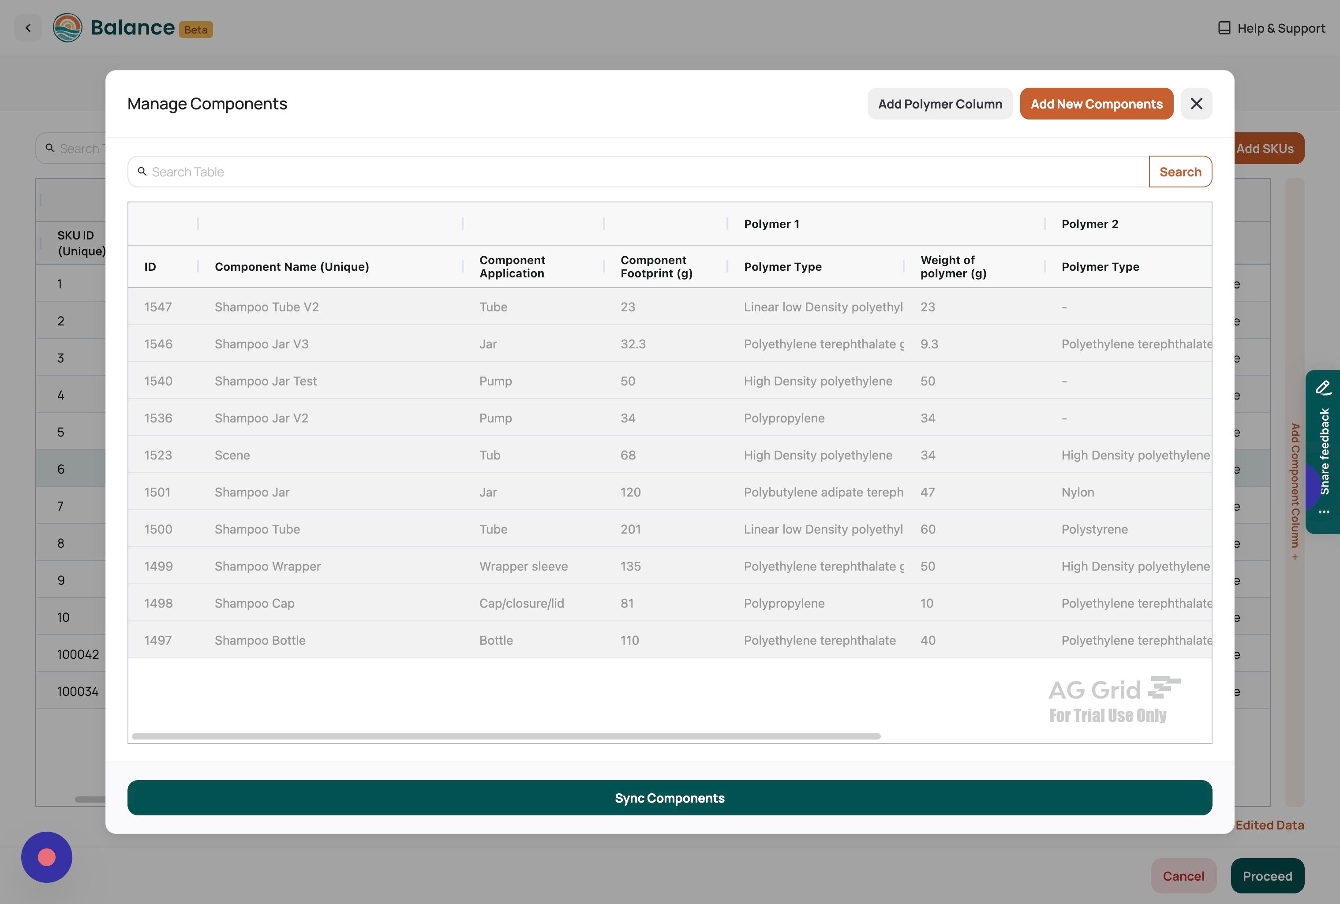Select cell 'Scene'
The image size is (1340, 904).
tap(232, 456)
